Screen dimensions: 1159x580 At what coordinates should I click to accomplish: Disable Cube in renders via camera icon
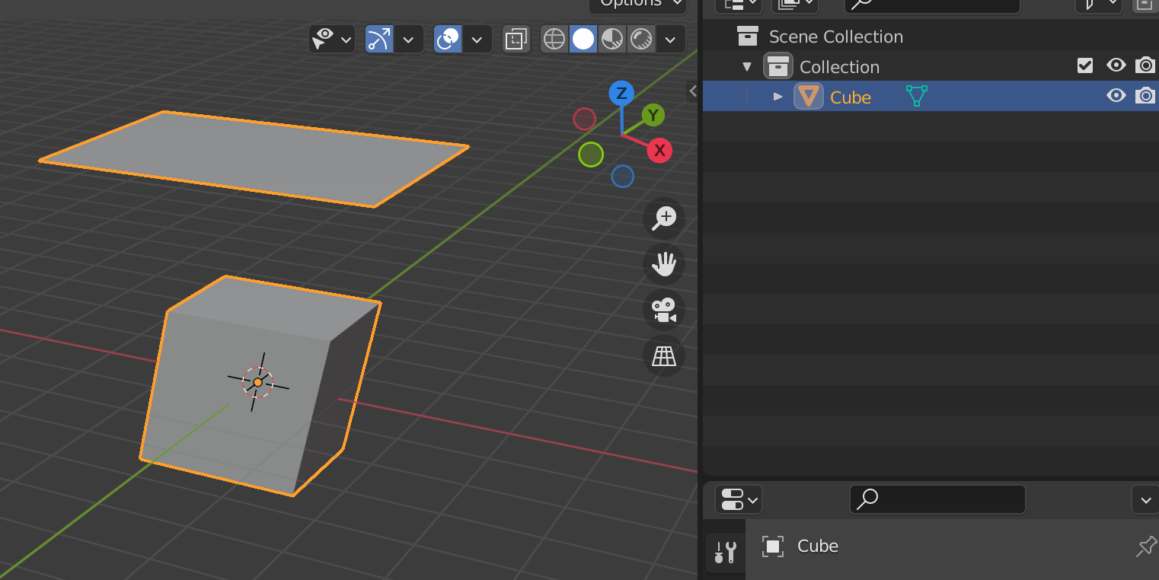[1145, 96]
